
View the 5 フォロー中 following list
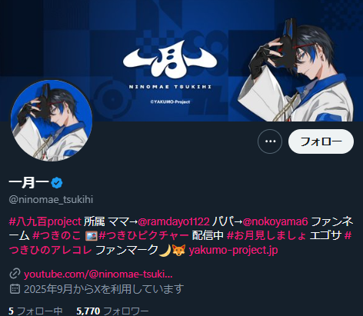pos(35,311)
